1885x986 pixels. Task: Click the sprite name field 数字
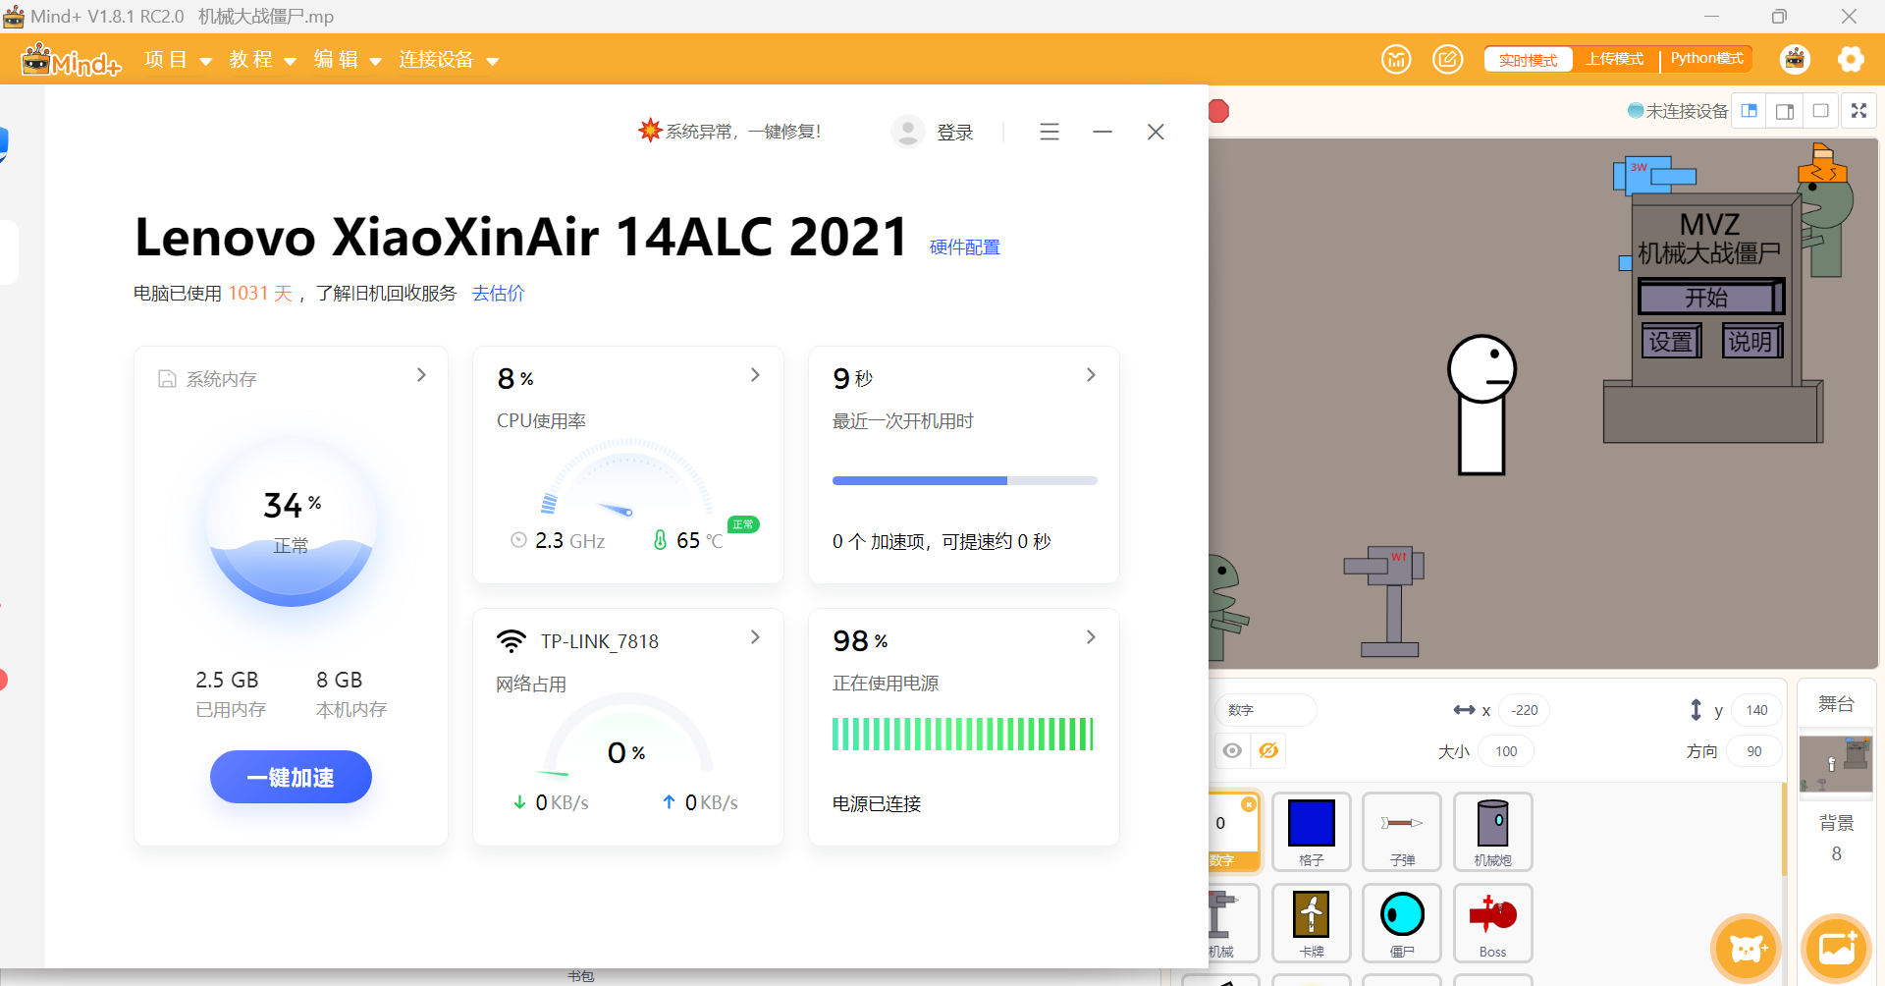[1266, 710]
